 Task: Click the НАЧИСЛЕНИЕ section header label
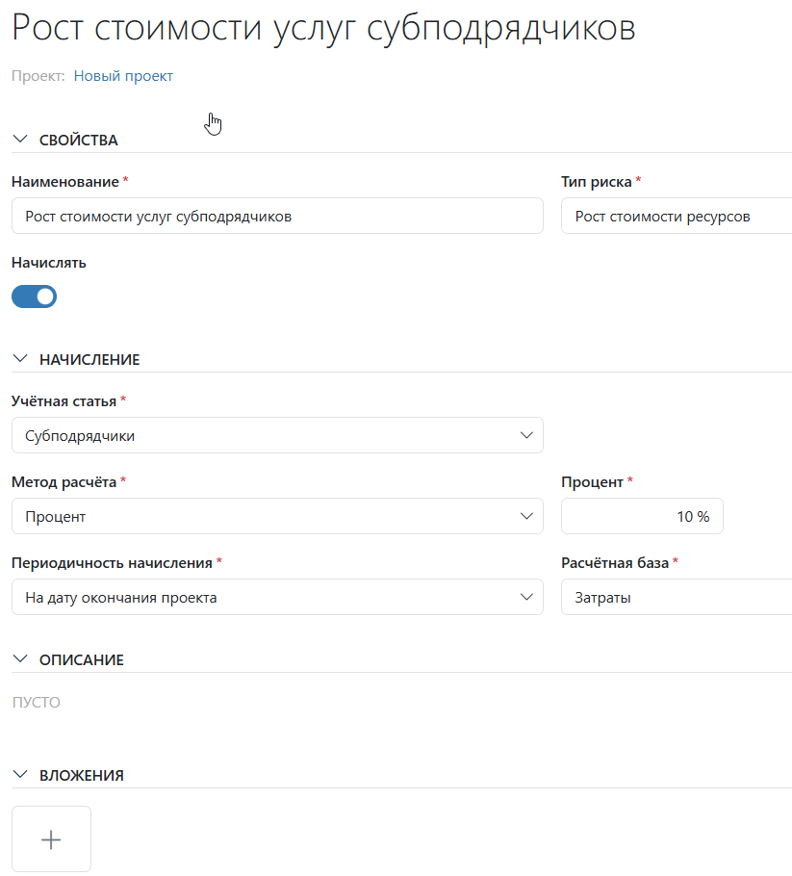point(89,360)
